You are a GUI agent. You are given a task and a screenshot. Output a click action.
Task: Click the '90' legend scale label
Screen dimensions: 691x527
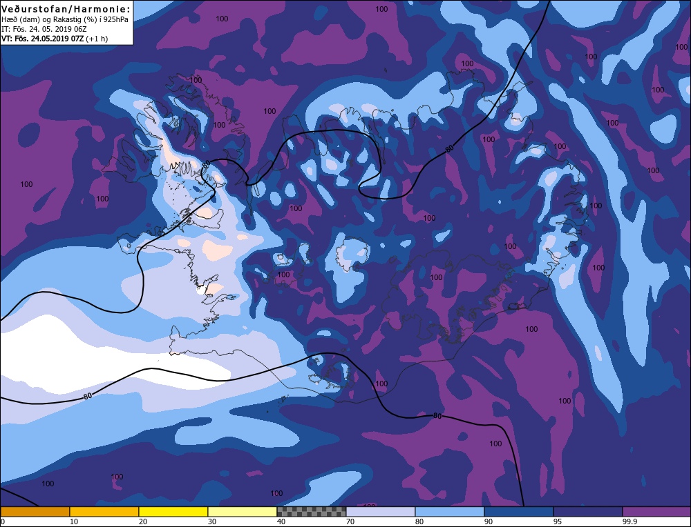coord(489,521)
